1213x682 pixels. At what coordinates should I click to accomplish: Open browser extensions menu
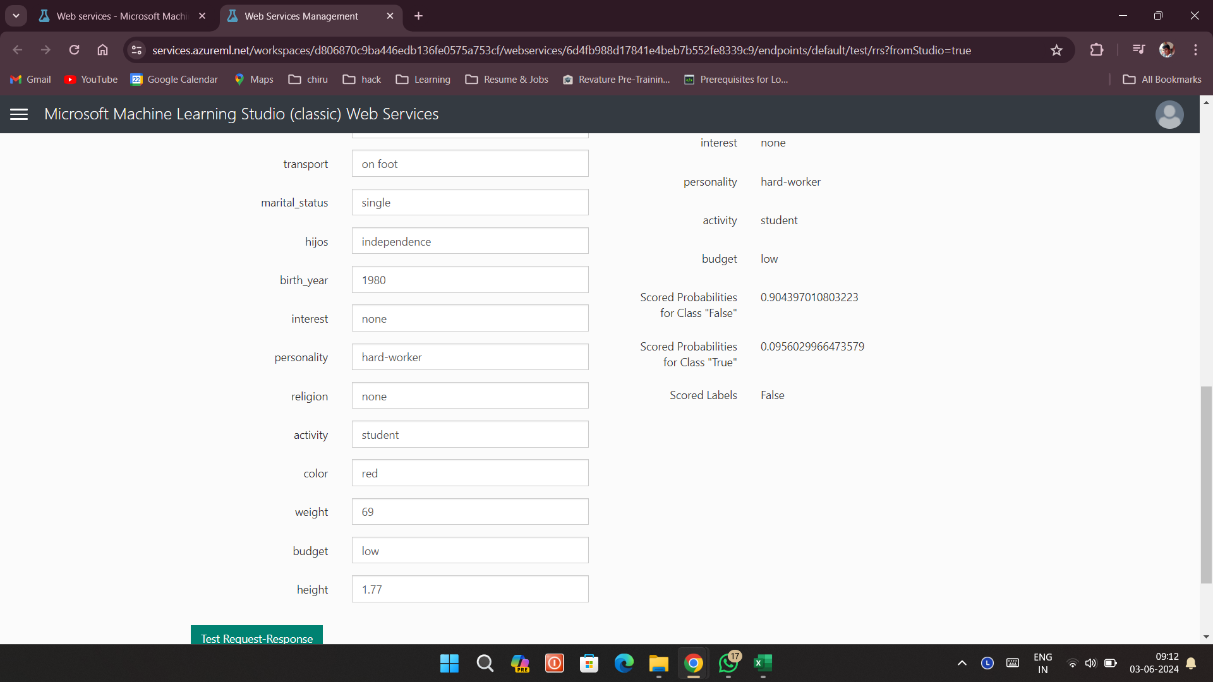1097,50
